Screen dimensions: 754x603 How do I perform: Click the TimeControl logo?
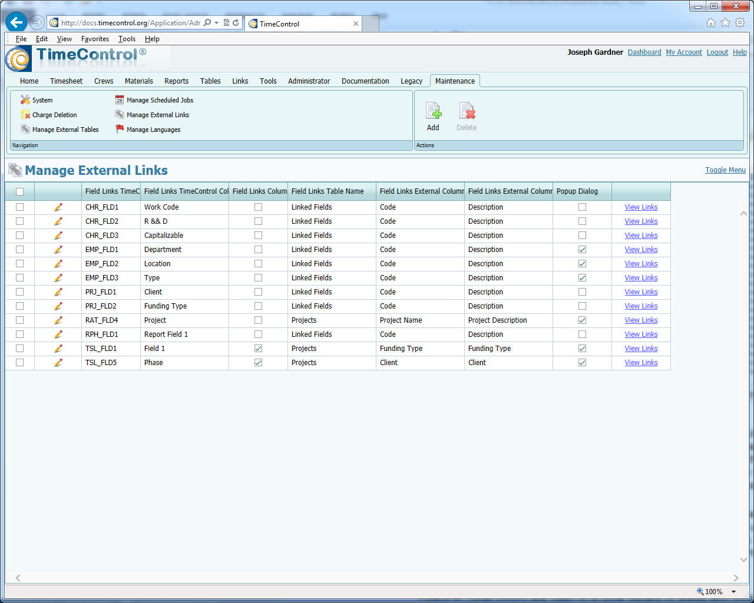(x=76, y=58)
